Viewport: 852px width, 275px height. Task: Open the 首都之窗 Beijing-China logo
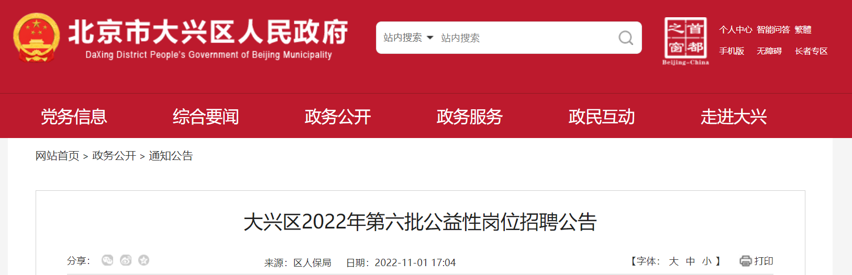(x=685, y=41)
